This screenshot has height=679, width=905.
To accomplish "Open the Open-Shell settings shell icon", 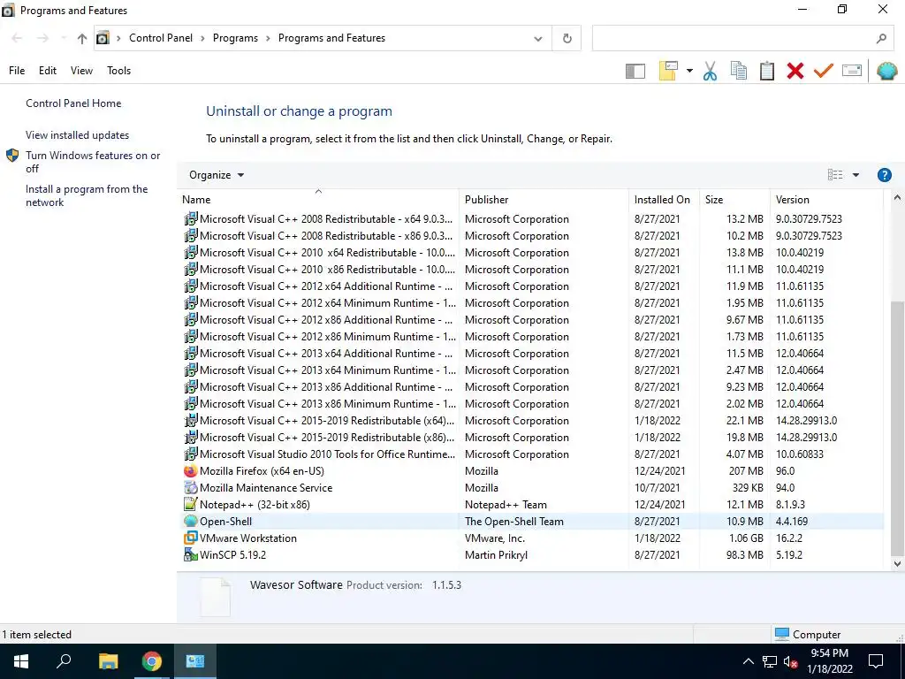I will click(x=886, y=71).
